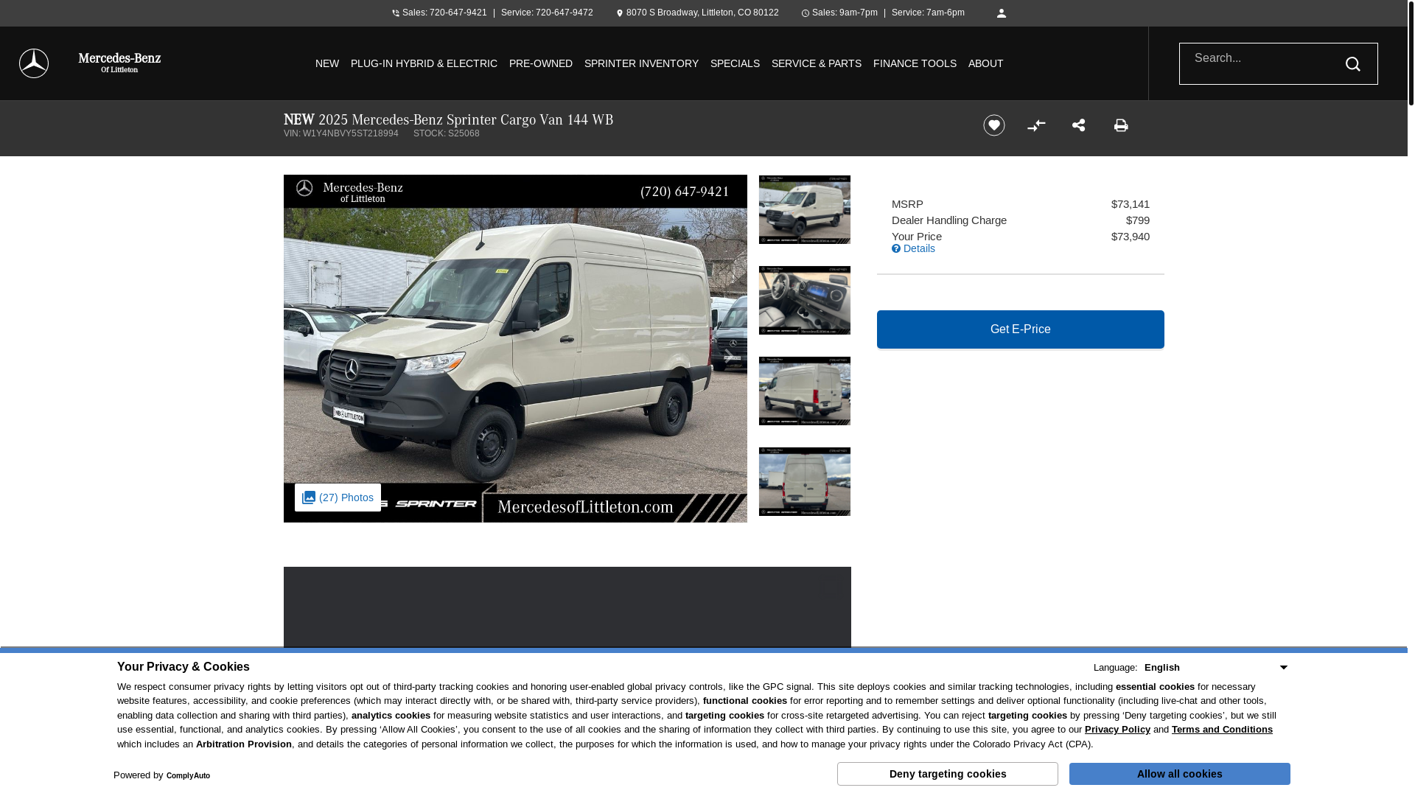Click Allow all cookies

click(x=1180, y=774)
